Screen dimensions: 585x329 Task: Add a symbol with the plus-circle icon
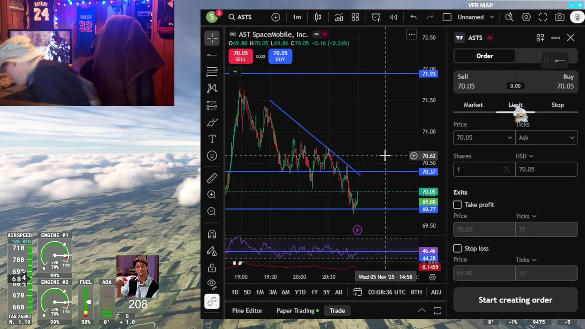click(276, 17)
